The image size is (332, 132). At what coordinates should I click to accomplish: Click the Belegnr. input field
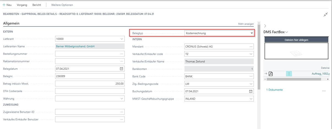90,76
